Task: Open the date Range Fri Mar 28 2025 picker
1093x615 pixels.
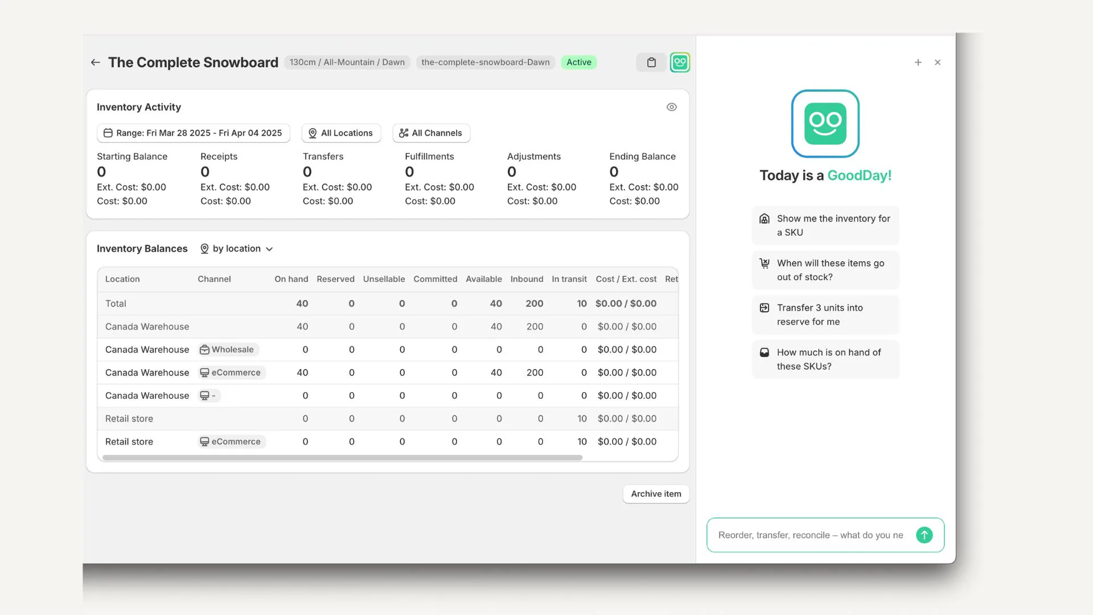Action: 194,133
